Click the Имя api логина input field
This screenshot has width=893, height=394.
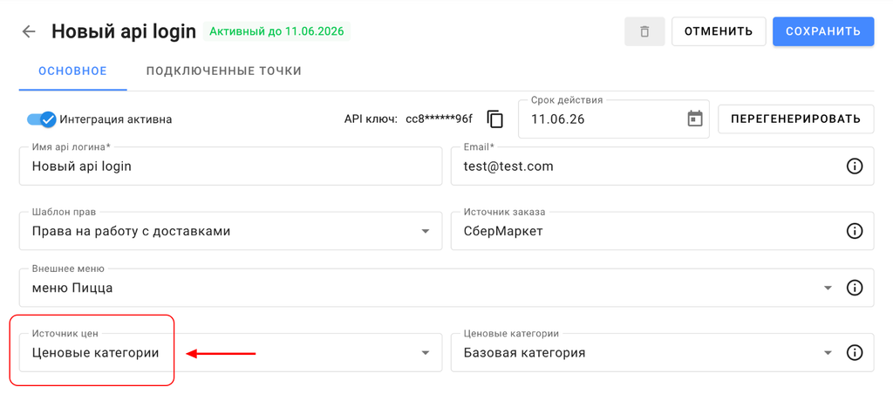tap(230, 166)
